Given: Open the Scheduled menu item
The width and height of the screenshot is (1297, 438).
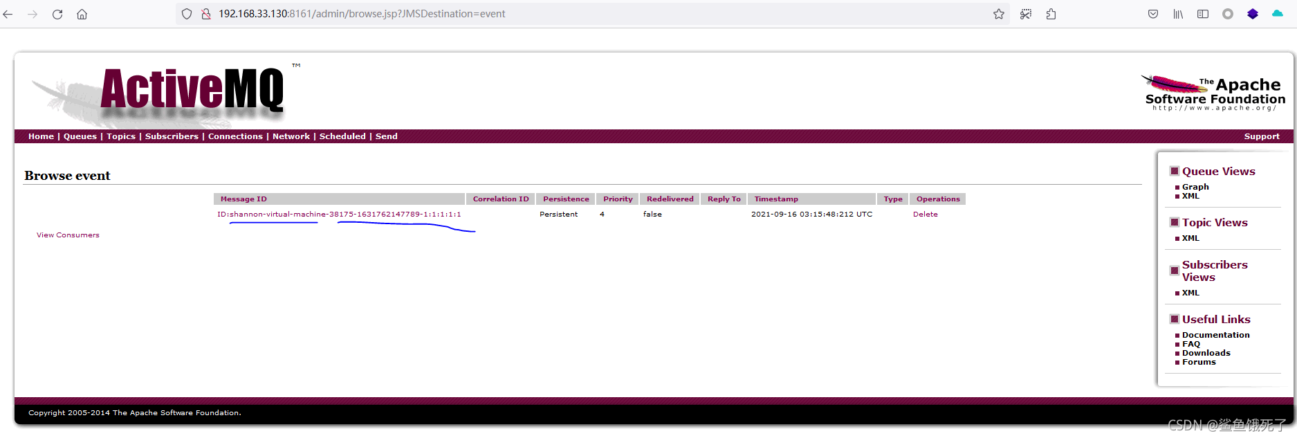Looking at the screenshot, I should point(342,136).
